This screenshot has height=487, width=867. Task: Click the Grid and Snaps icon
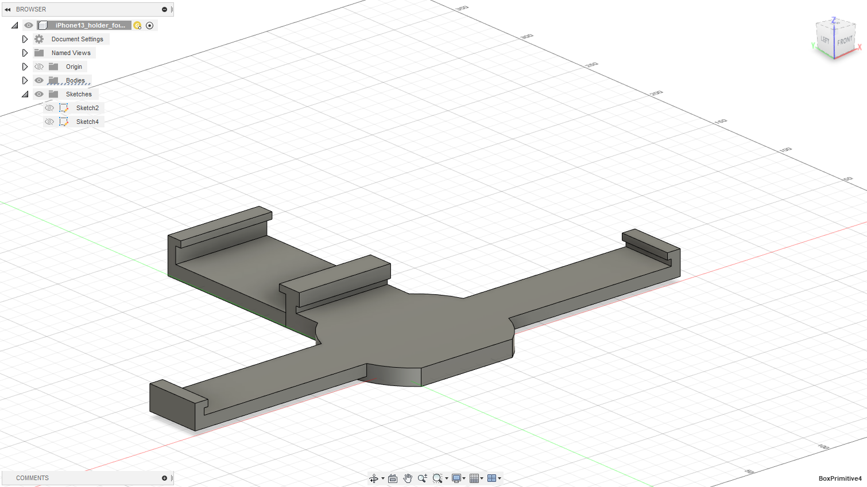pyautogui.click(x=474, y=478)
